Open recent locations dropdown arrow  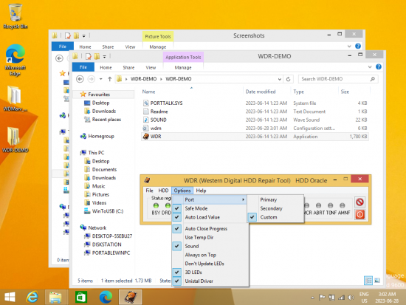pyautogui.click(x=100, y=79)
